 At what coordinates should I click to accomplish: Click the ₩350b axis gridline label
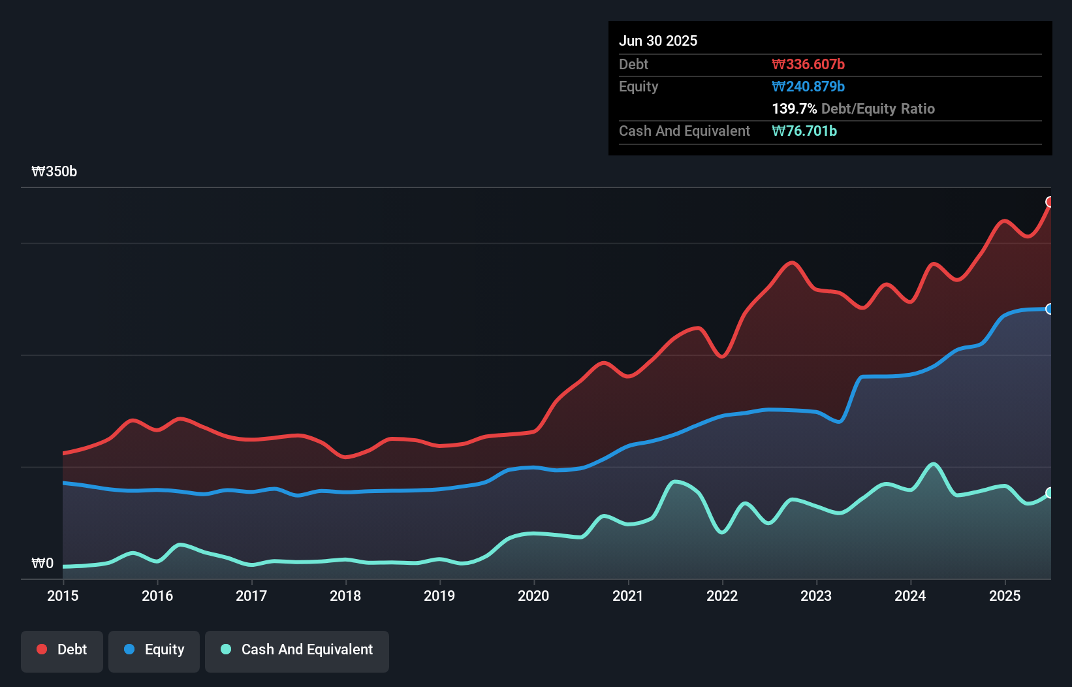pos(55,172)
